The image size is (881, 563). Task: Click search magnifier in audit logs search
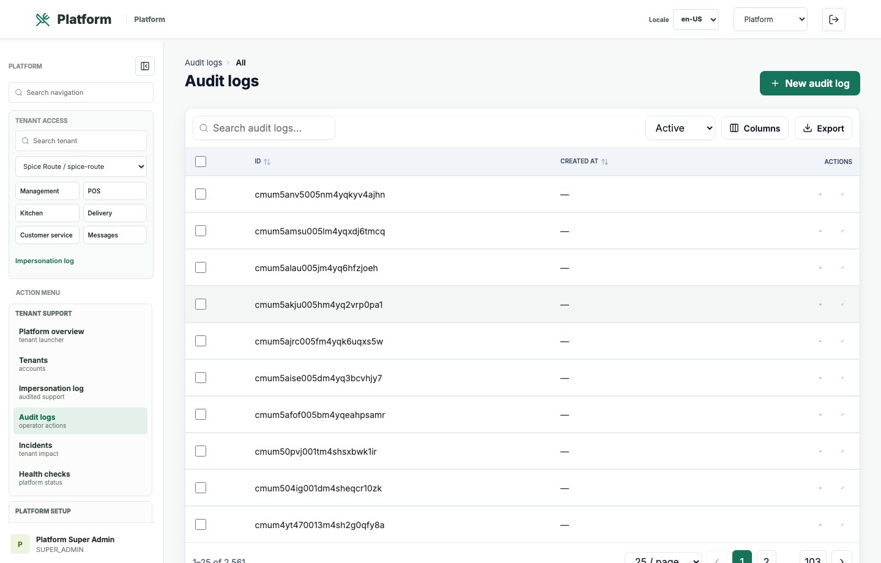coord(204,128)
